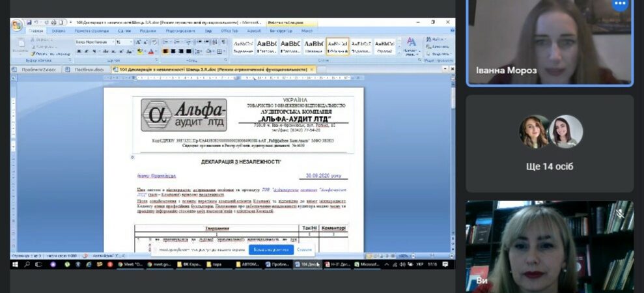Click the blue stop-sharing banner button
The width and height of the screenshot is (644, 293).
point(271,249)
